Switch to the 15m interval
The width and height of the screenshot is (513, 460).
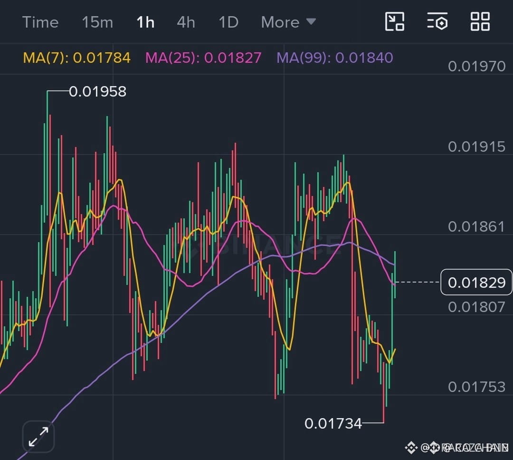97,22
